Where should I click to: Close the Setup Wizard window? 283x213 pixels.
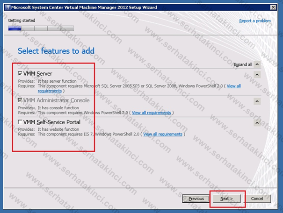273,7
